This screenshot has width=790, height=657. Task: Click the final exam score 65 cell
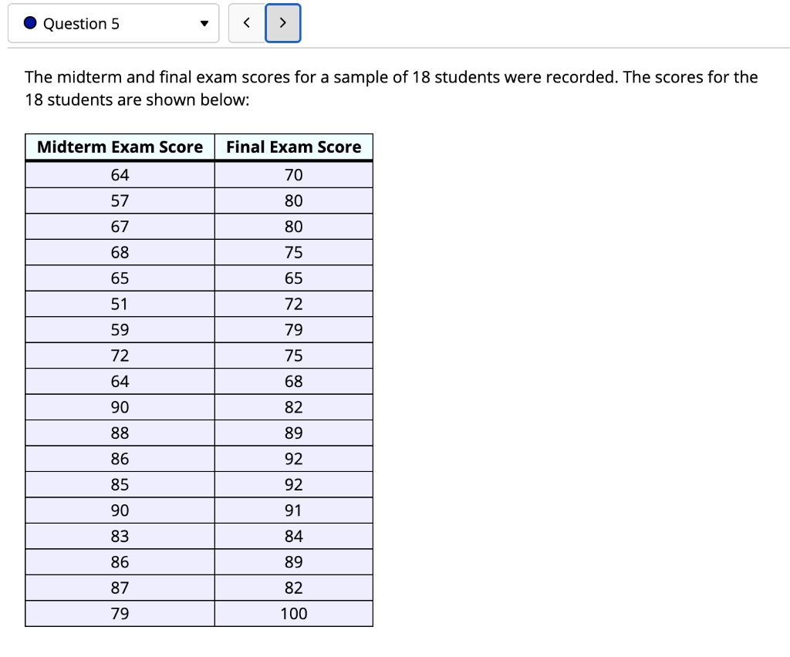[x=293, y=278]
